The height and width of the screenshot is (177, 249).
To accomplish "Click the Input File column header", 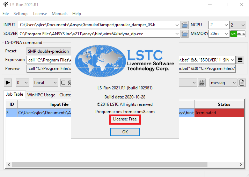I will point(59,104).
